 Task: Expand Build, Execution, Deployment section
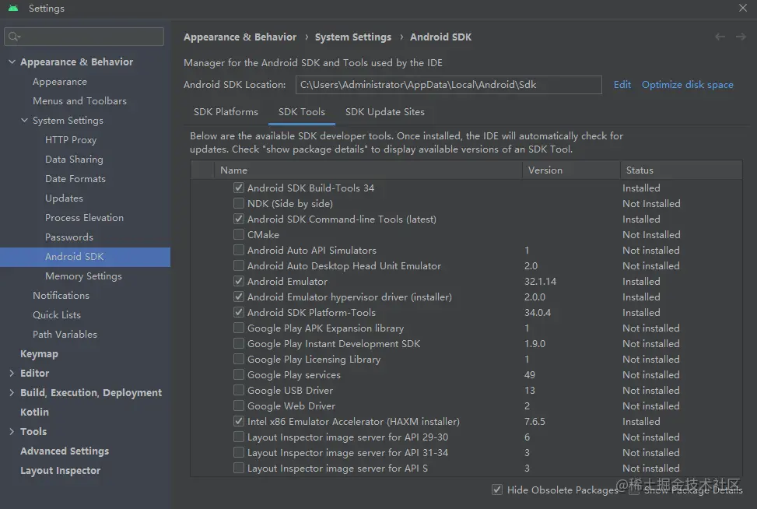click(12, 392)
